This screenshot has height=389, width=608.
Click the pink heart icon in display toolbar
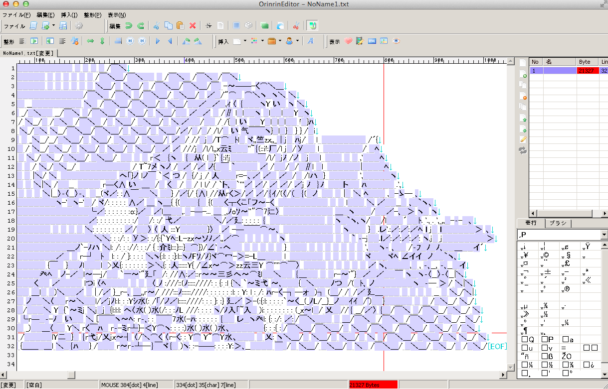(348, 41)
